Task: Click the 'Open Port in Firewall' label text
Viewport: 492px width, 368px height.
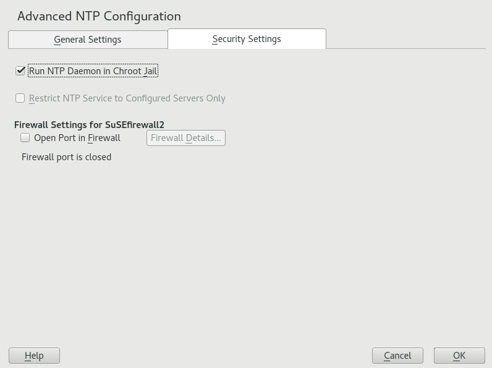Action: [77, 138]
